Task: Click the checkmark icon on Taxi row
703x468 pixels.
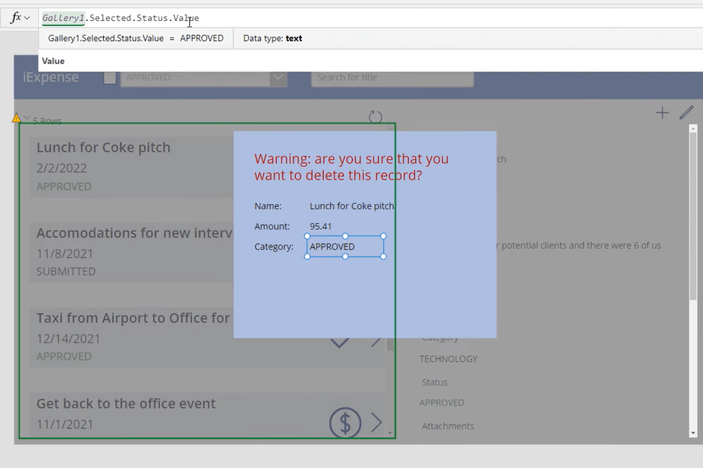Action: point(340,343)
